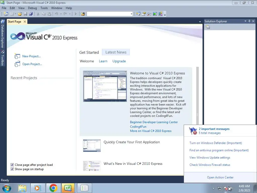This screenshot has height=193, width=257.
Task: Click the Save toolbar icon
Action: tap(25, 14)
